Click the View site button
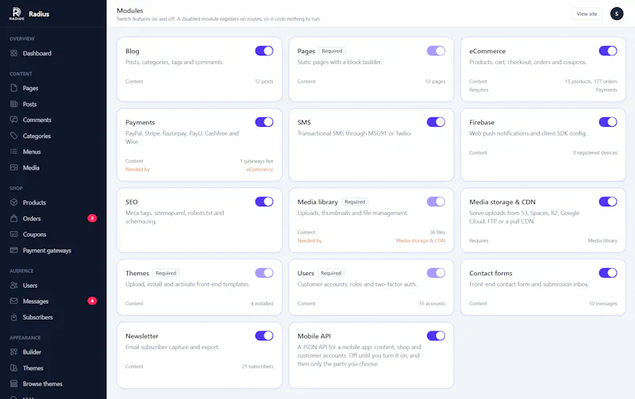 [587, 13]
